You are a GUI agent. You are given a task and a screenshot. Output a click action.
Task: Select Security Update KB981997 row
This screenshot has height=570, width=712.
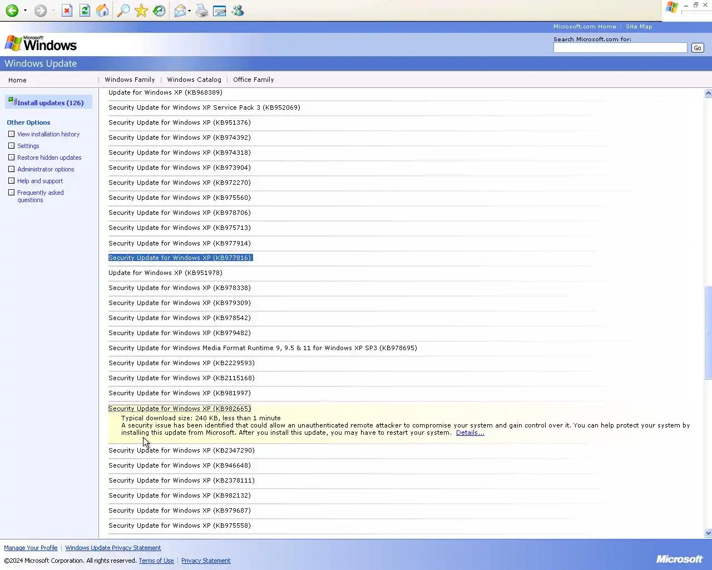coord(180,393)
